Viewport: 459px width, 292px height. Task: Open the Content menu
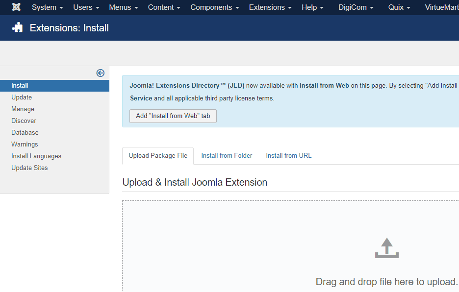tap(164, 7)
